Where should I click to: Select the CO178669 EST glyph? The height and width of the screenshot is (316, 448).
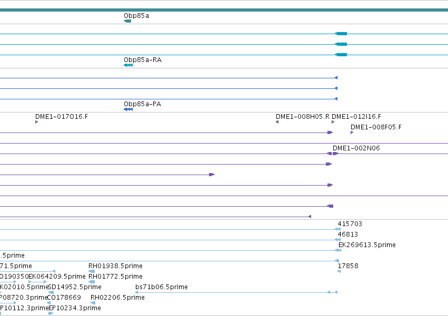click(48, 303)
